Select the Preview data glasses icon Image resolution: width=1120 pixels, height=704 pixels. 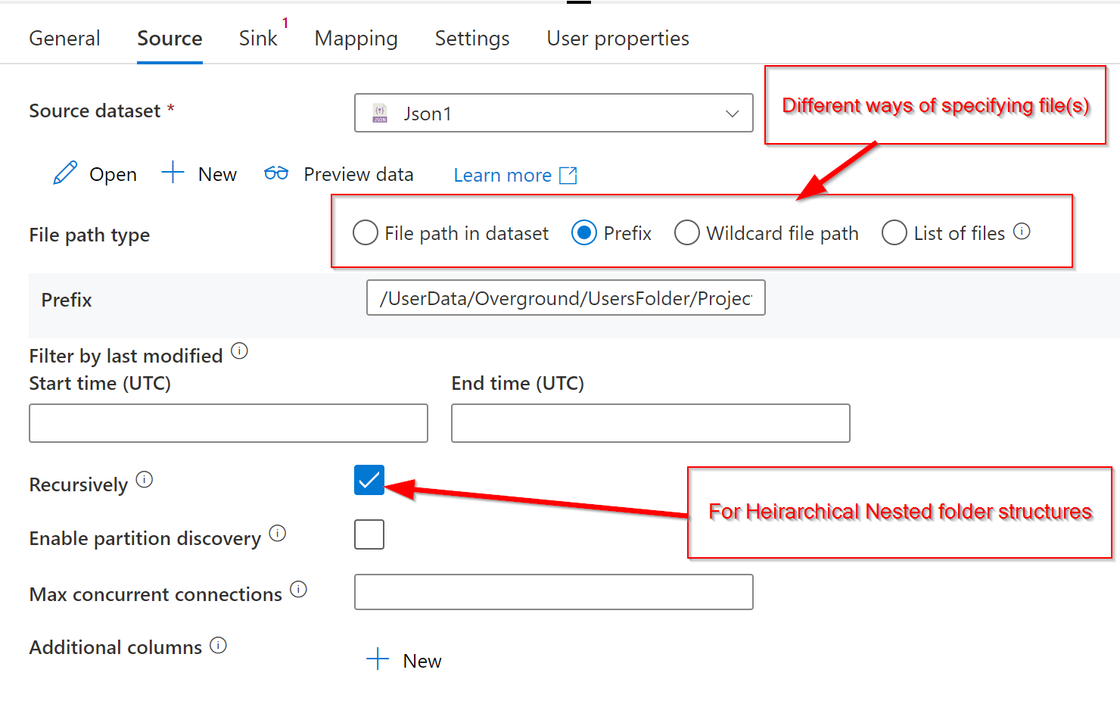(275, 173)
